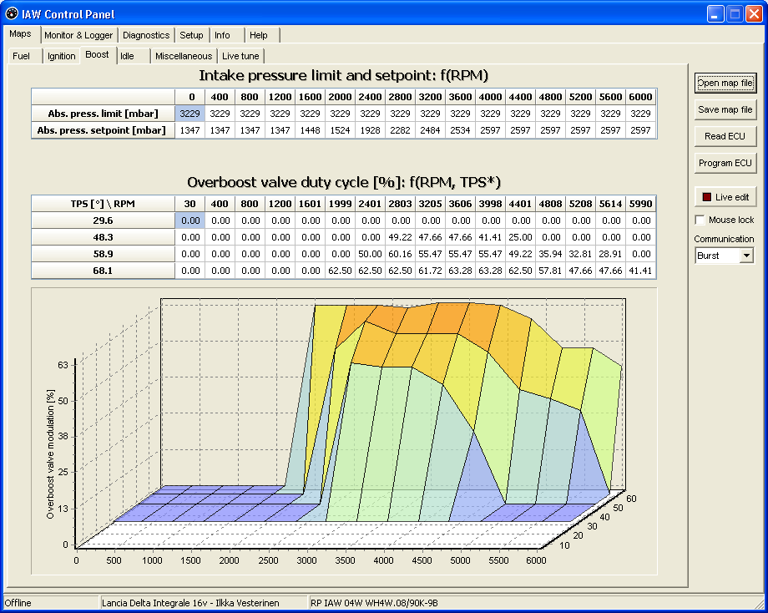This screenshot has width=768, height=613.
Task: Toggle the Live edit button
Action: (x=725, y=197)
